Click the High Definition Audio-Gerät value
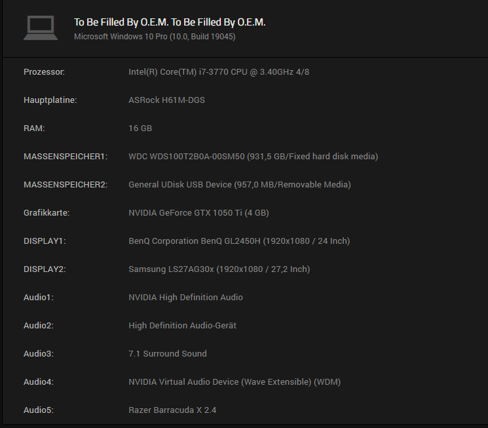This screenshot has width=488, height=428. pos(182,326)
